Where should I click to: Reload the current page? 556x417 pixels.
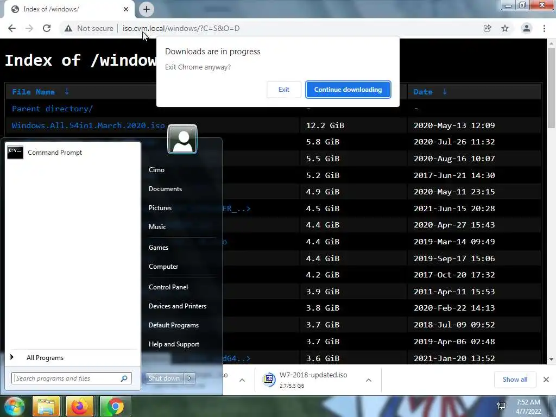tap(47, 28)
